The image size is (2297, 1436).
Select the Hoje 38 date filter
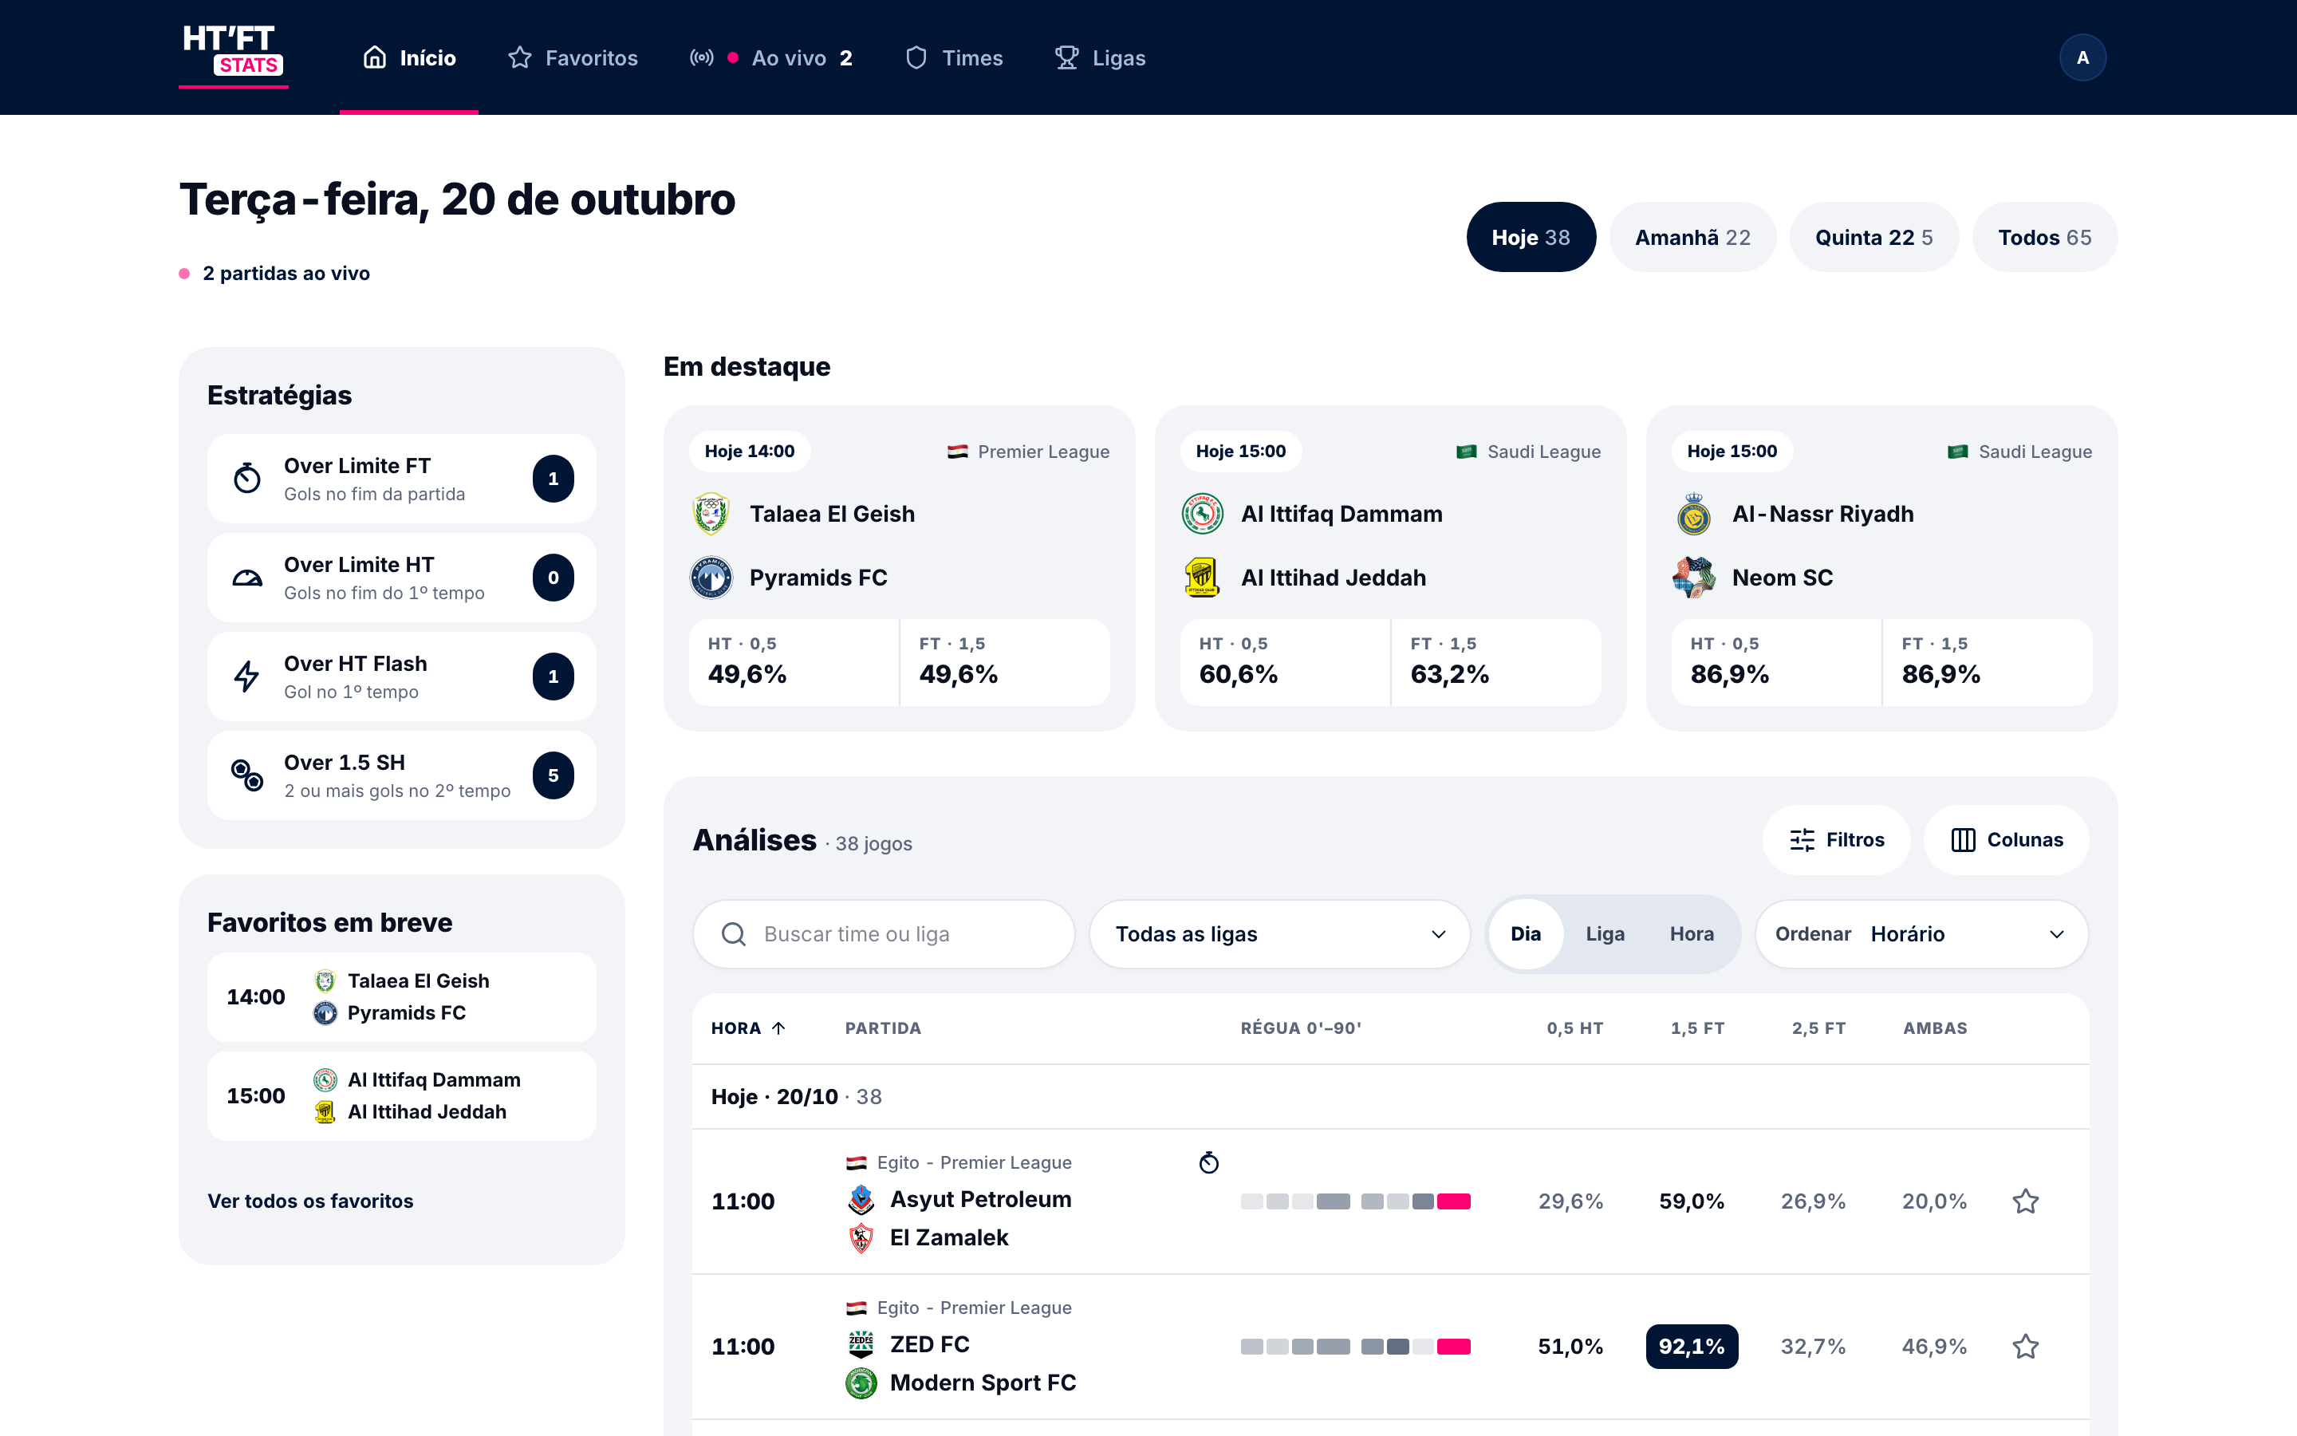1530,238
